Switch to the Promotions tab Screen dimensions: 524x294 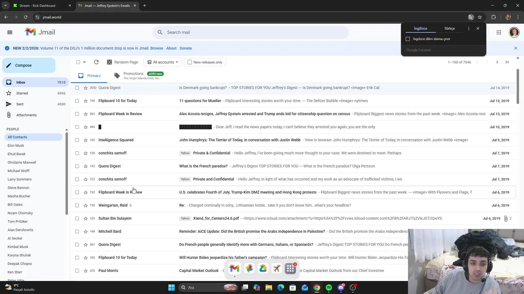click(139, 76)
